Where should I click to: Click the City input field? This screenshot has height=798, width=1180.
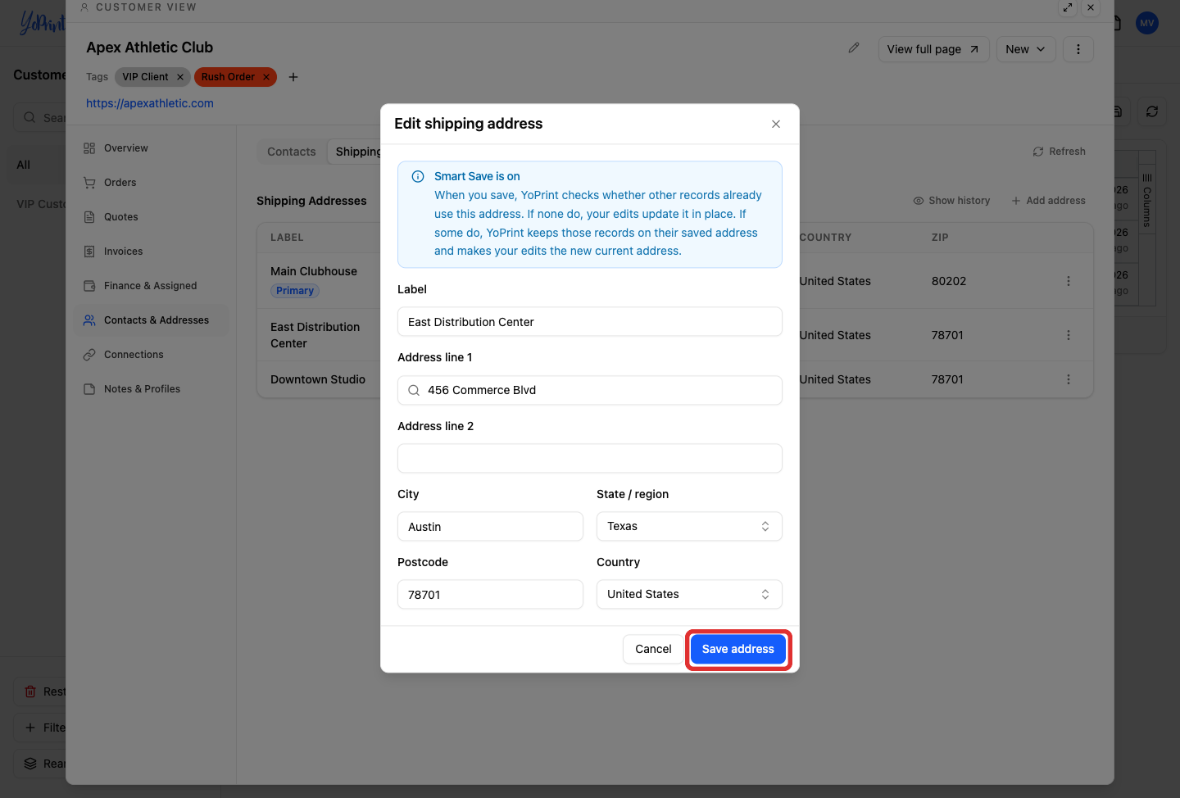click(490, 527)
